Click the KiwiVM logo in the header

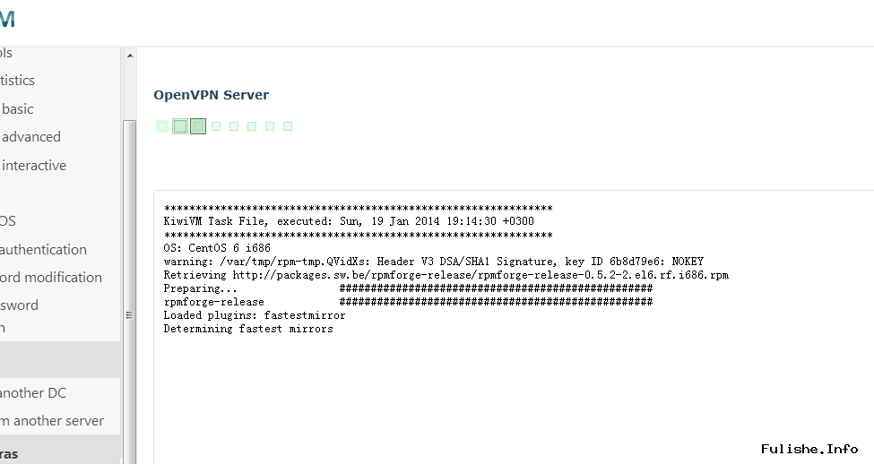7,20
